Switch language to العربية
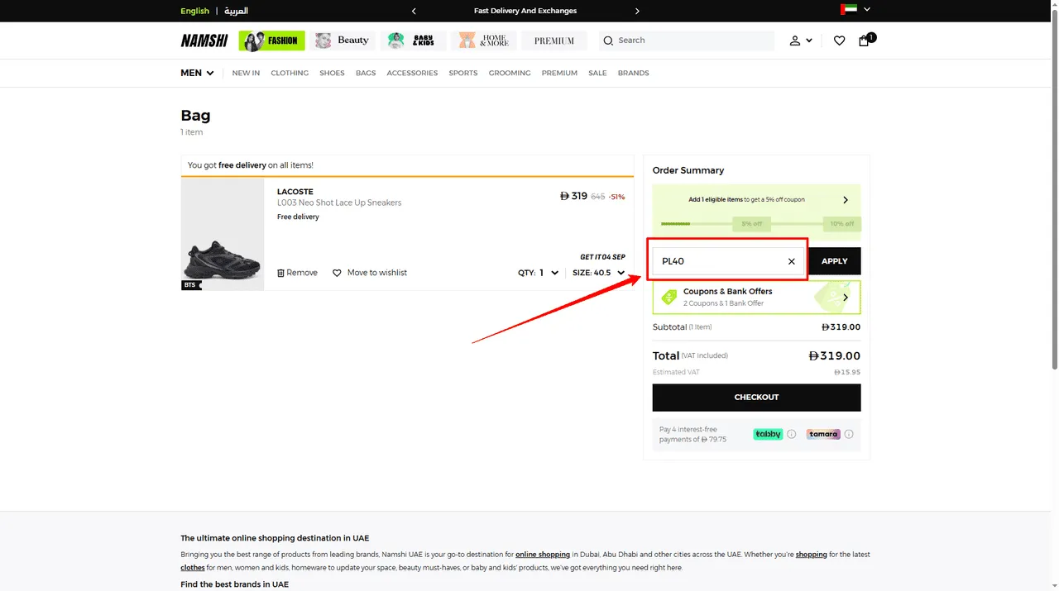This screenshot has height=591, width=1059. coord(237,11)
